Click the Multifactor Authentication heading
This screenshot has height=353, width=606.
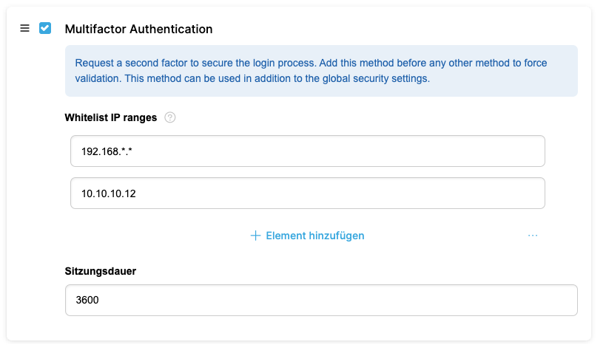138,30
